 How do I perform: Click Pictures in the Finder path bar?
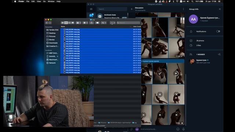pos(102,122)
